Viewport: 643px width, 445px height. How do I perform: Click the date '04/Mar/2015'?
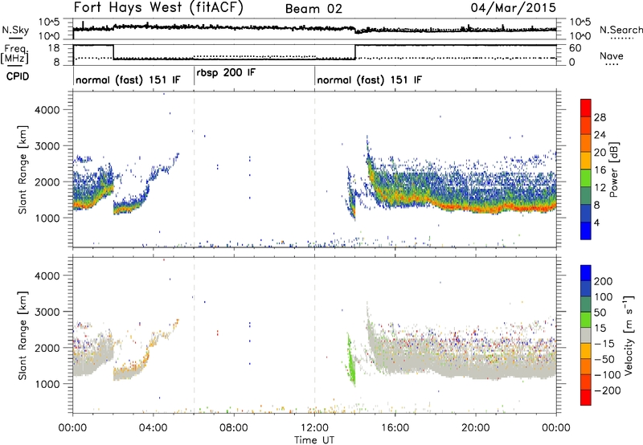coord(513,8)
